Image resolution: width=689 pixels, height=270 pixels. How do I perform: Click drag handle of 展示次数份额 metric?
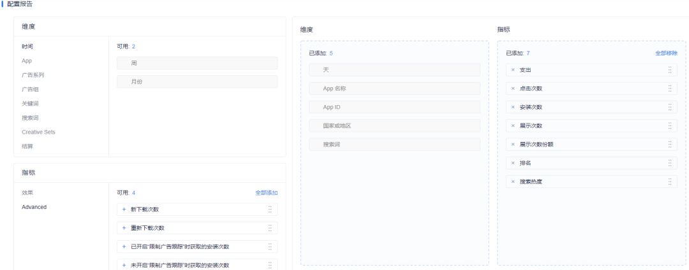tap(670, 144)
